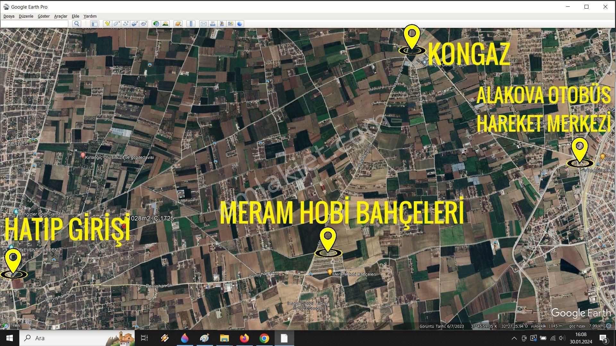Open Google Chrome from the taskbar
The height and width of the screenshot is (346, 616).
click(264, 338)
